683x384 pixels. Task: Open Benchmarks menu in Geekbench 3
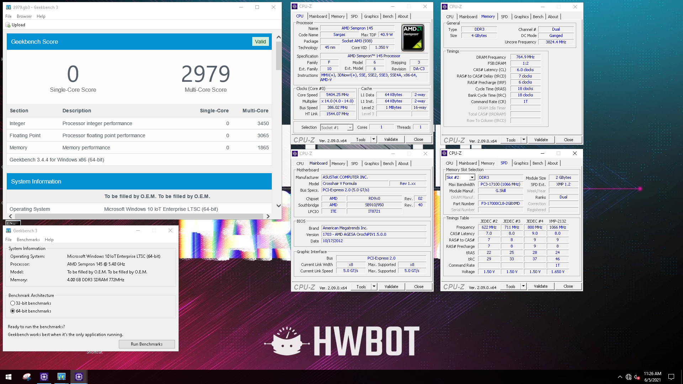point(28,240)
